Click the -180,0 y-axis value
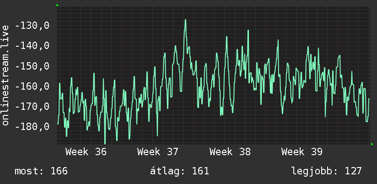The image size is (377, 184). tap(32, 126)
